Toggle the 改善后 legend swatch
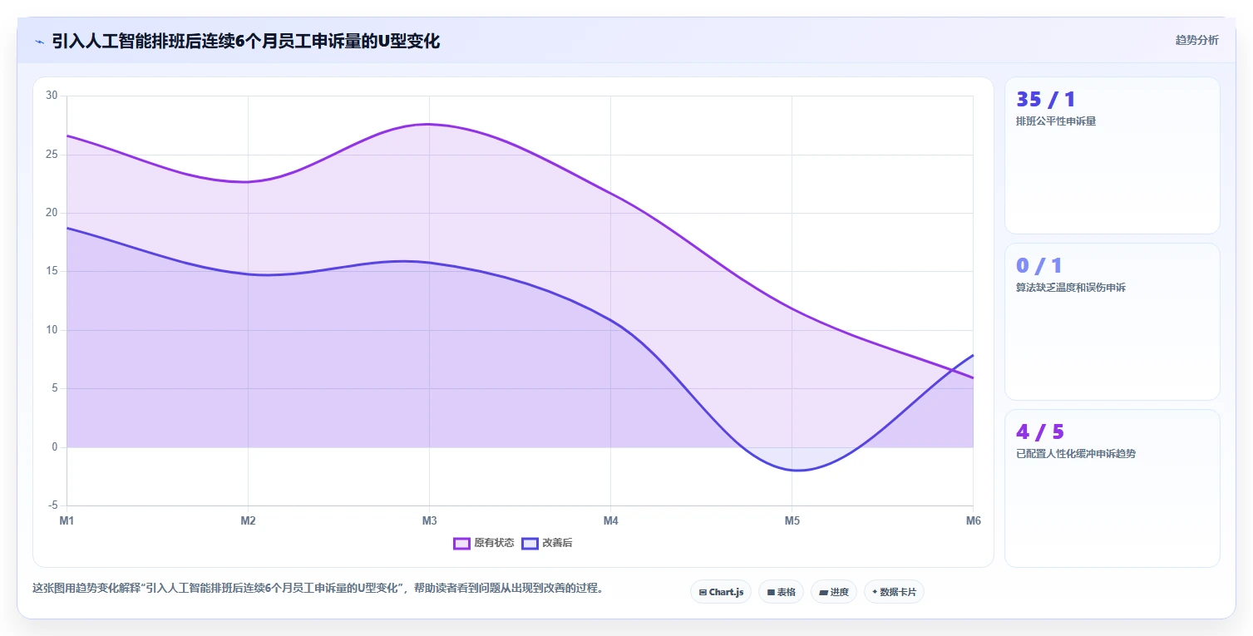Screen dimensions: 1253x636 (530, 543)
